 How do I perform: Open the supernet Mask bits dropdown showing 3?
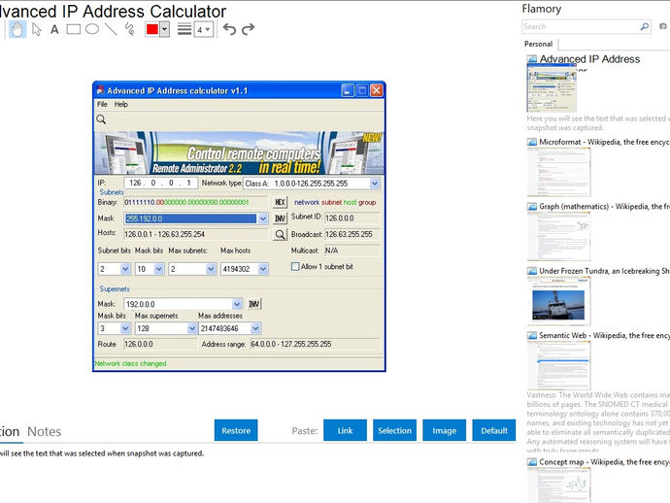(x=124, y=328)
